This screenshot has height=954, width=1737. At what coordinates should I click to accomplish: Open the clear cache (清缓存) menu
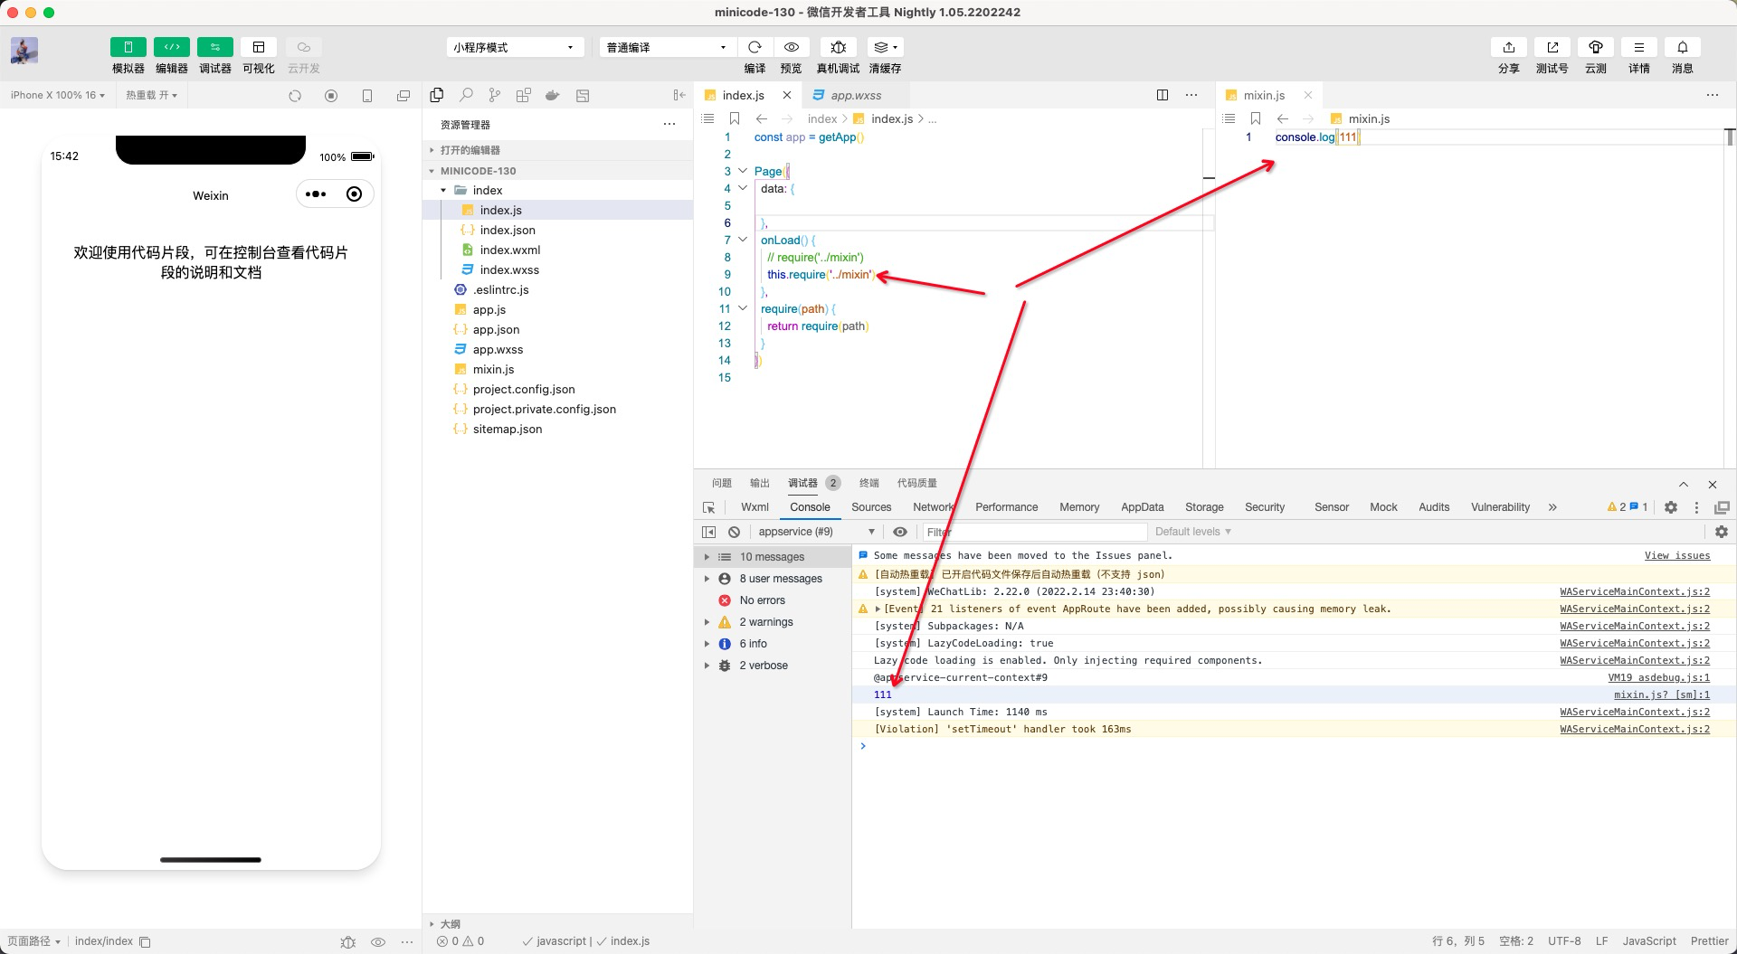click(x=885, y=47)
